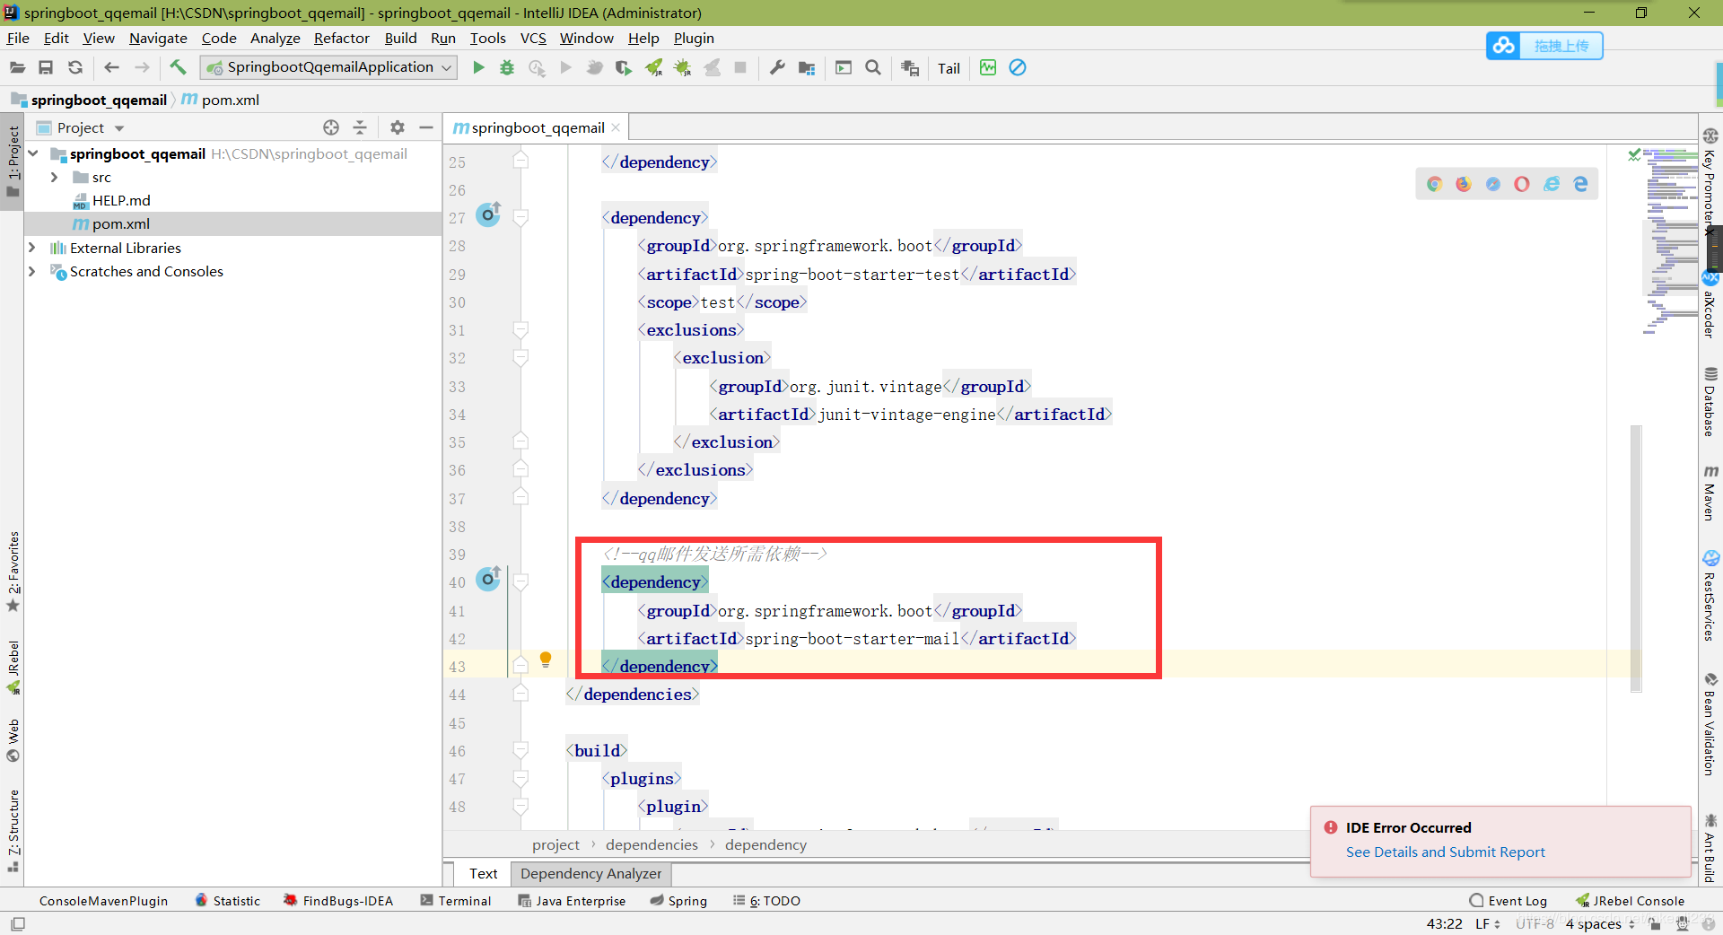The image size is (1723, 935).
Task: Run with JRebel rocket icon
Action: pyautogui.click(x=654, y=67)
